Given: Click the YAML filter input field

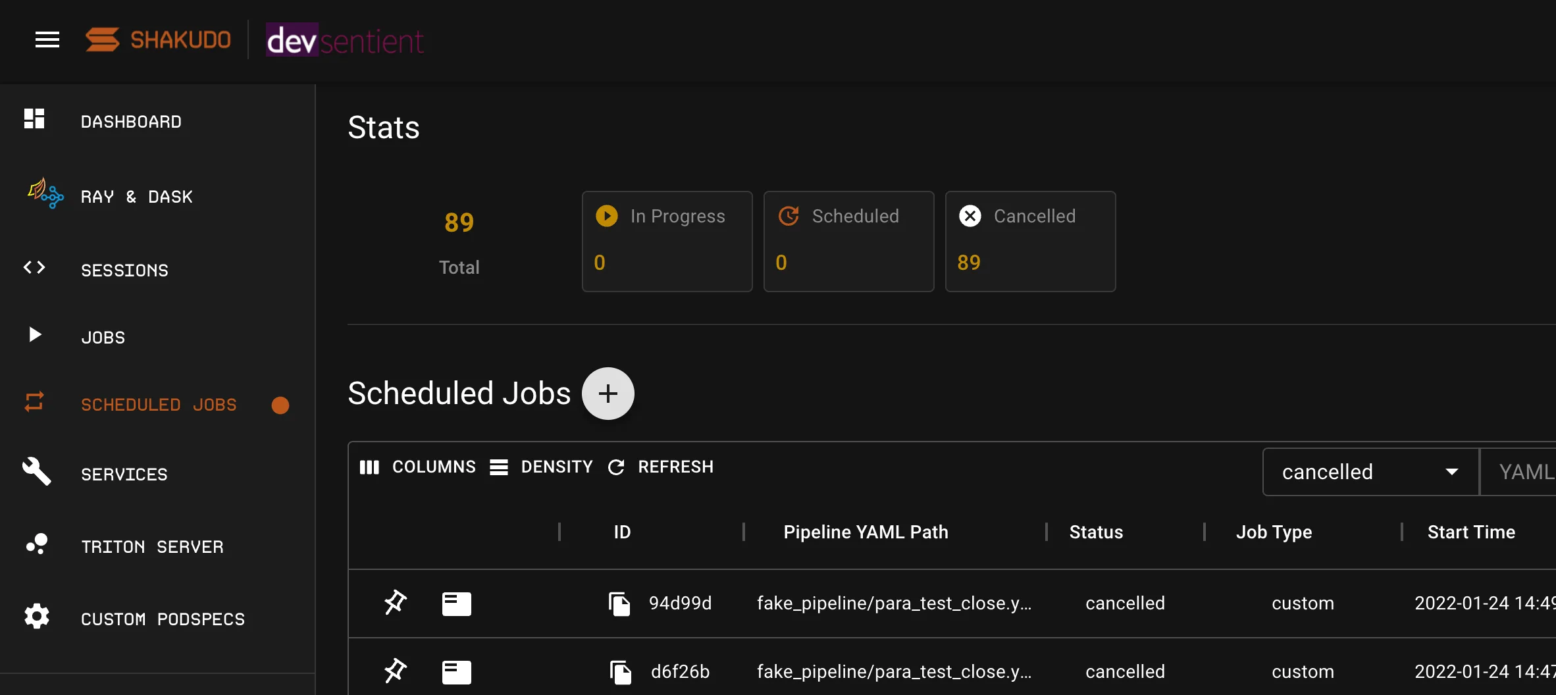Looking at the screenshot, I should [1519, 472].
